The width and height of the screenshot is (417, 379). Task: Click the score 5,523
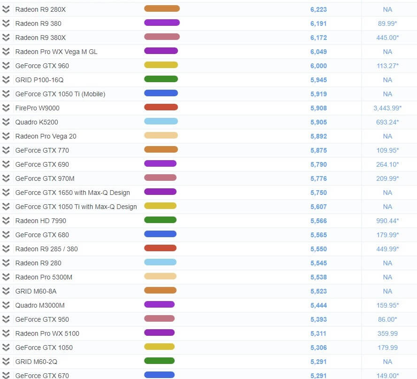(x=318, y=292)
